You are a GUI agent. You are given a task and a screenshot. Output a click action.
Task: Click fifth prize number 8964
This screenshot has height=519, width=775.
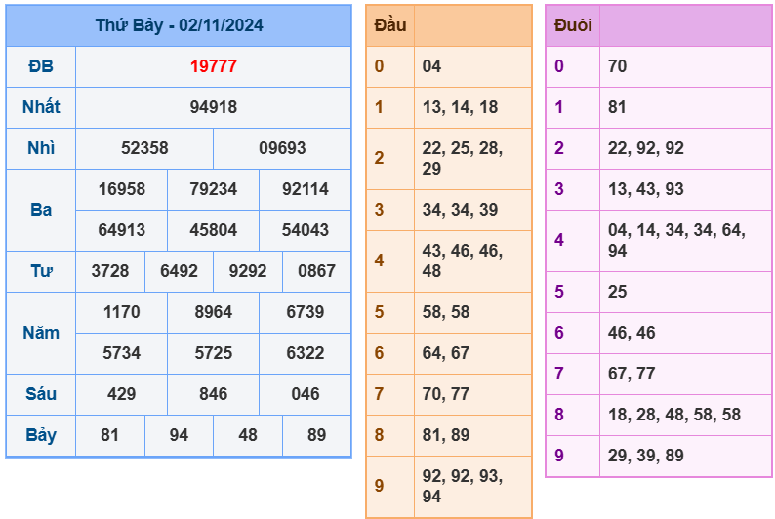click(x=213, y=312)
